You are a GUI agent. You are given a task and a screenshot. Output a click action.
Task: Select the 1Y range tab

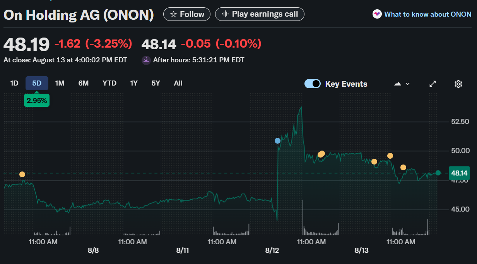pos(134,83)
